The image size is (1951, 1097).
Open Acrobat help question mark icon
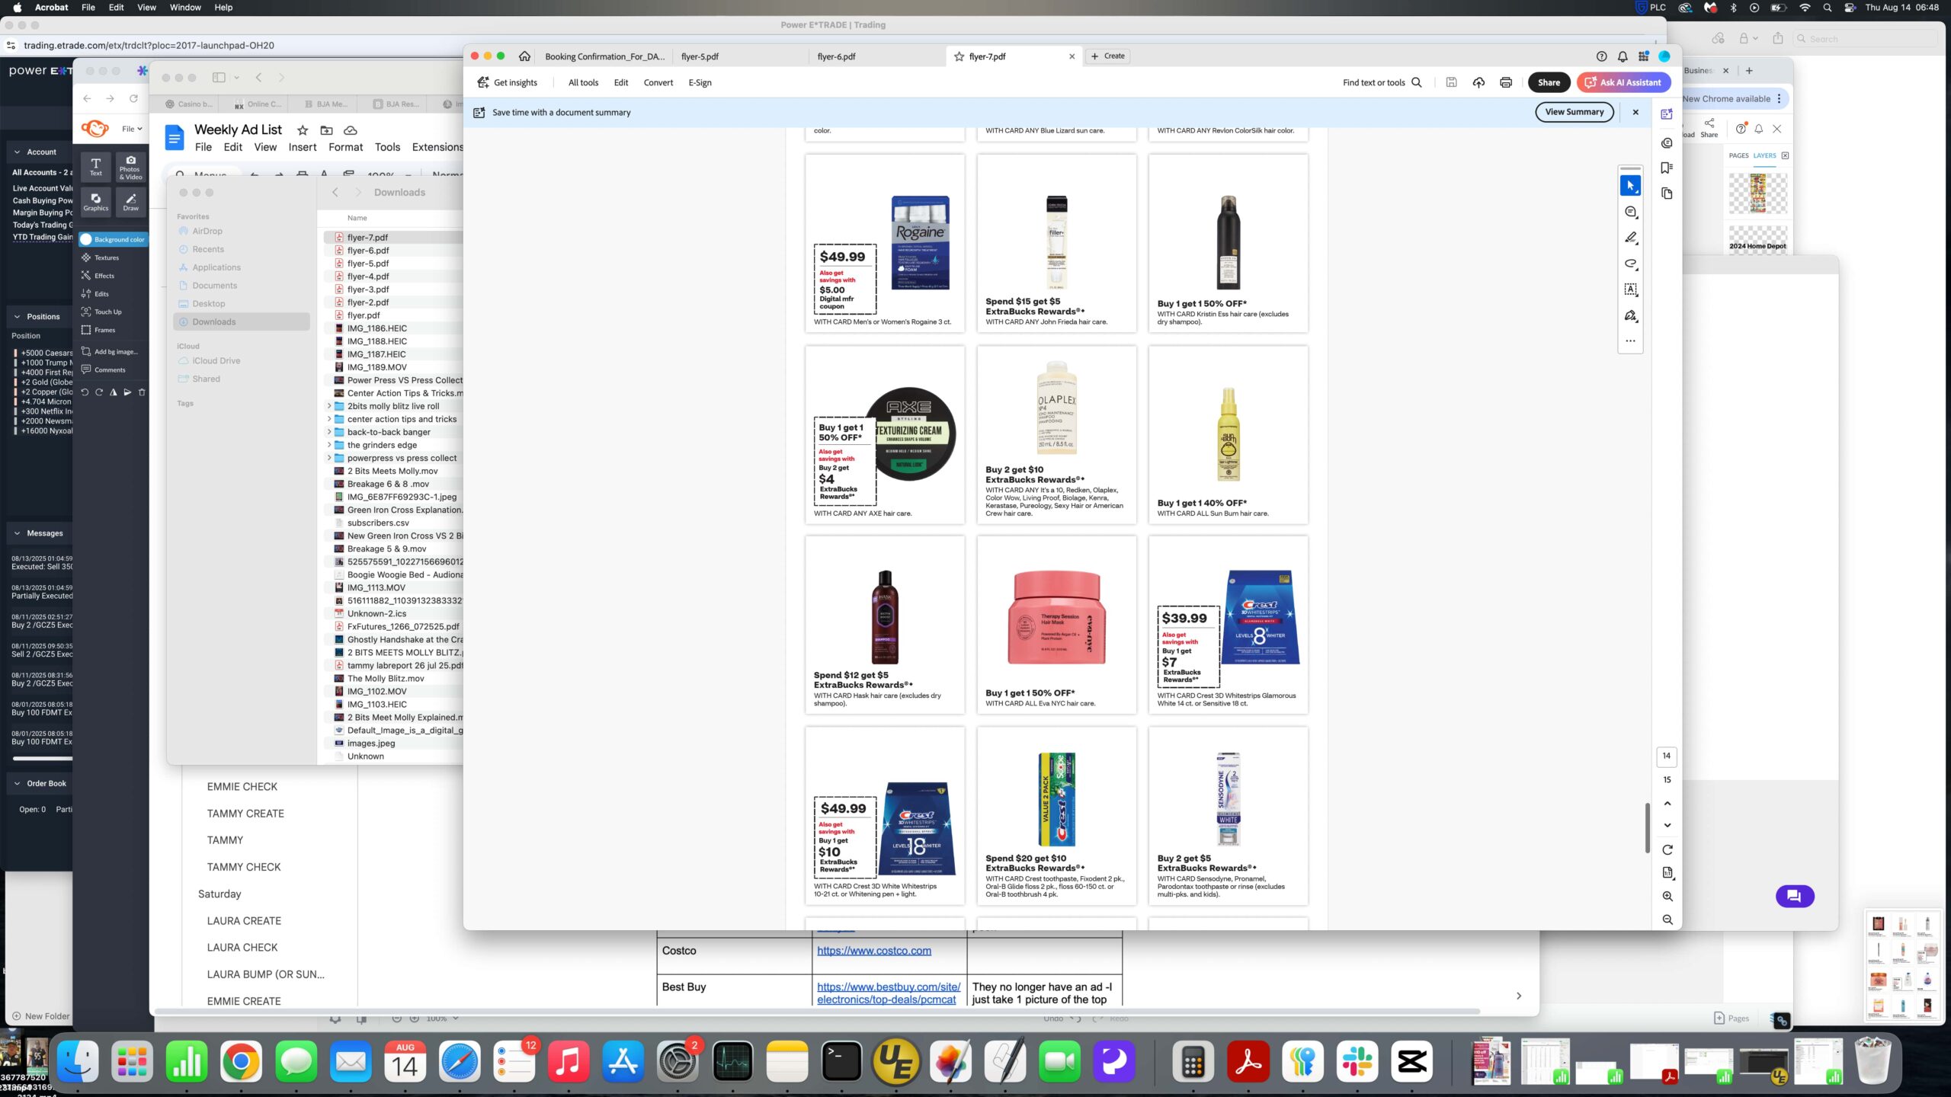pyautogui.click(x=1601, y=56)
